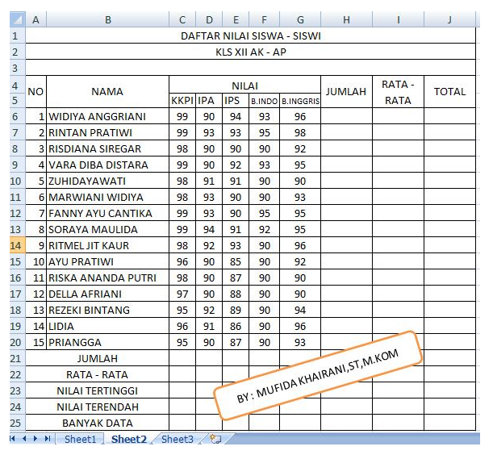Select the PRIANGGA name cell
This screenshot has width=493, height=459.
tap(107, 342)
